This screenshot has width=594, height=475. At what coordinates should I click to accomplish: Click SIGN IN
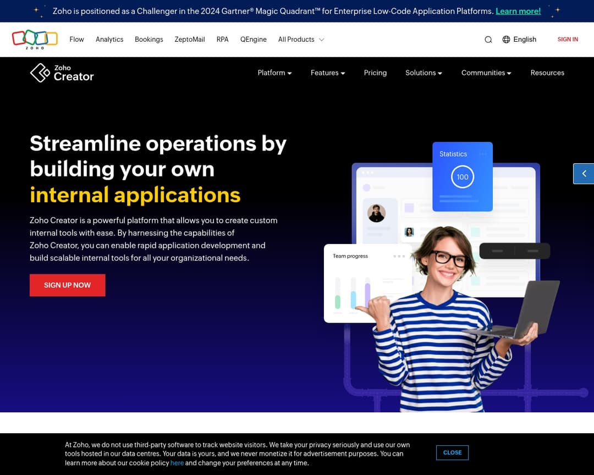click(568, 40)
